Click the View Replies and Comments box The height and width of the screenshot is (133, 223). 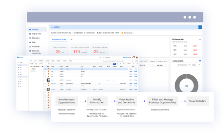127,101
